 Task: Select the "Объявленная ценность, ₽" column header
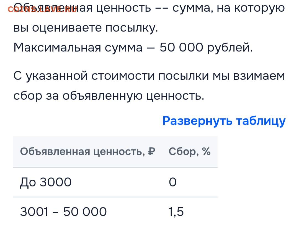[87, 152]
